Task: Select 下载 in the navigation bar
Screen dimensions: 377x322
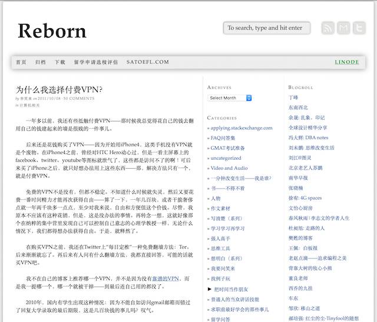Action: (x=59, y=62)
